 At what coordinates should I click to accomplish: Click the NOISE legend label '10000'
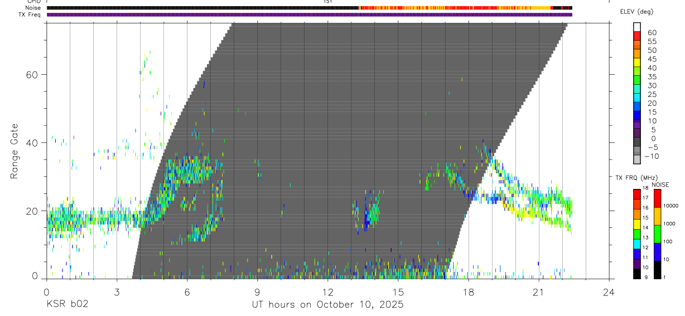point(670,206)
